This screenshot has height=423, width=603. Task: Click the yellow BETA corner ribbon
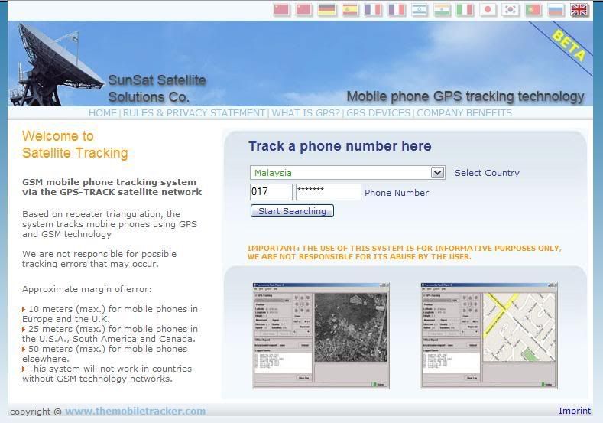(x=569, y=45)
